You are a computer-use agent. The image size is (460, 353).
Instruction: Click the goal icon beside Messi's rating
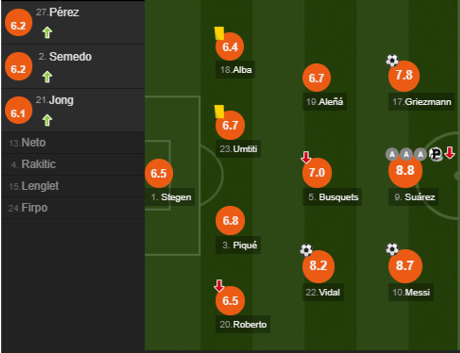pyautogui.click(x=392, y=249)
